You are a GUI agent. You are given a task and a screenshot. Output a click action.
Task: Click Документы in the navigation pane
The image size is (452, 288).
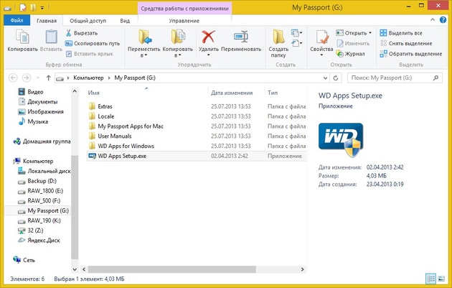point(37,101)
